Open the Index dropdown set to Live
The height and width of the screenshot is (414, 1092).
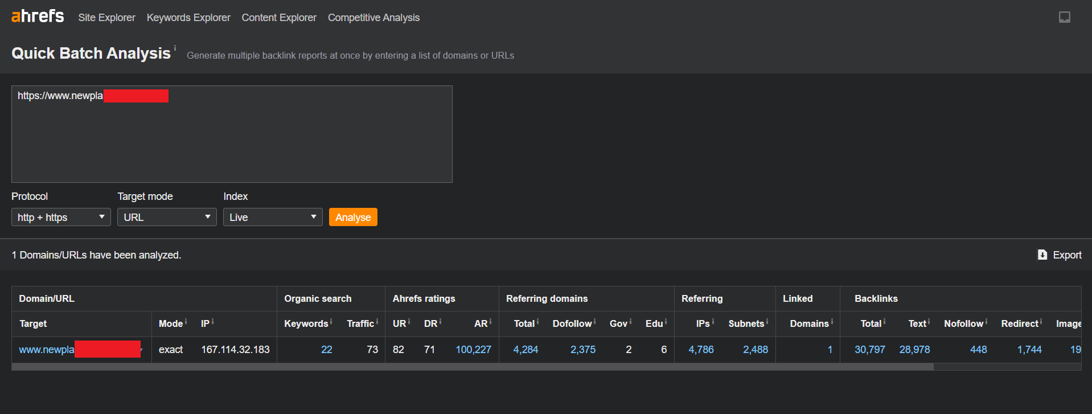point(273,217)
